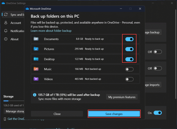Click the phone icon near mobile app link
177x129 pixels.
tap(5, 119)
